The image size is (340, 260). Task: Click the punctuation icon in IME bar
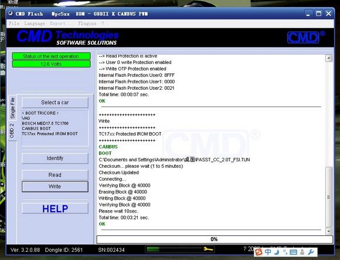[x=285, y=252]
